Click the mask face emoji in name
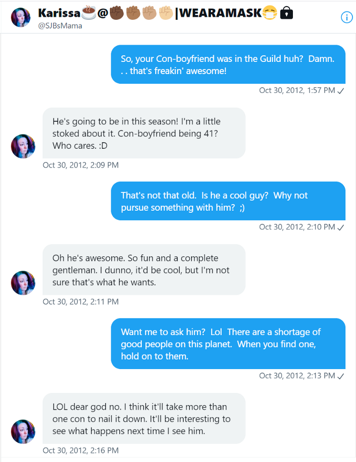 (x=270, y=14)
